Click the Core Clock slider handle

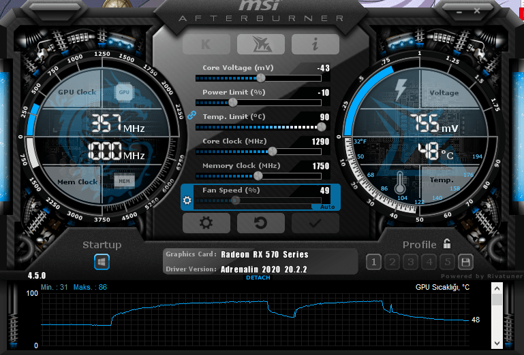click(x=273, y=152)
